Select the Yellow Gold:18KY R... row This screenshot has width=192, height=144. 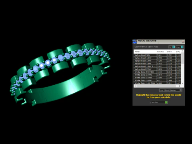point(158,66)
